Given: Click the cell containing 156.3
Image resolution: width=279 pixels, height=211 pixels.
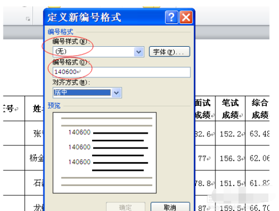Looking at the screenshot, I should pos(230,158).
